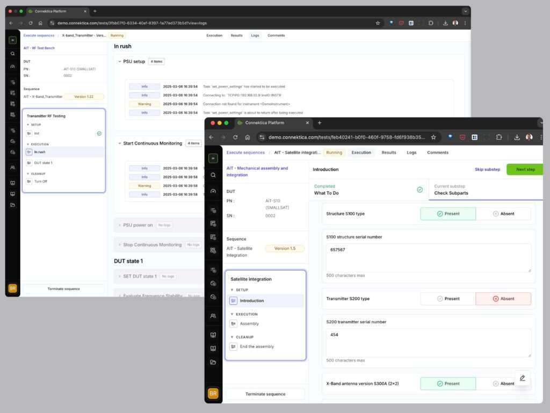Open downloads in back browser toolbar
This screenshot has height=413, width=550.
pyautogui.click(x=445, y=23)
